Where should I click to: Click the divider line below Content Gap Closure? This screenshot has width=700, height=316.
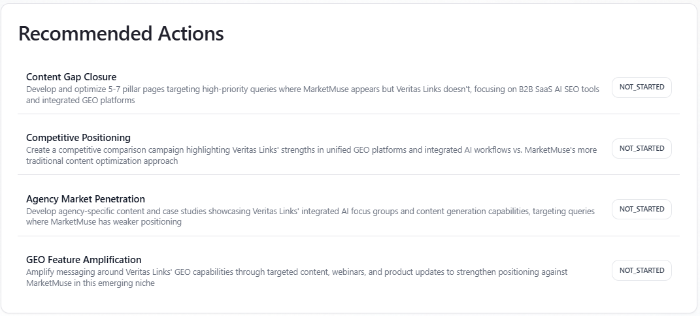pyautogui.click(x=348, y=114)
